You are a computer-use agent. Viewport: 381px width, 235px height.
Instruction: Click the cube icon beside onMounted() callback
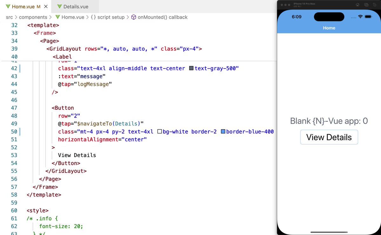[134, 17]
